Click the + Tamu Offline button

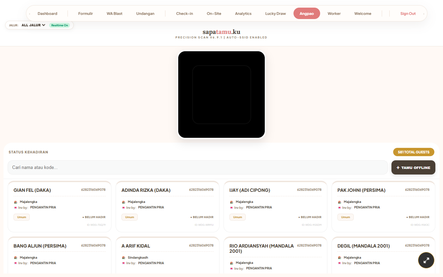413,168
